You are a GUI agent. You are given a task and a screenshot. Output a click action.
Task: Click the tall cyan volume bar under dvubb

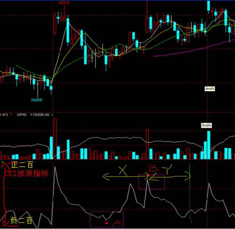pyautogui.click(x=208, y=145)
